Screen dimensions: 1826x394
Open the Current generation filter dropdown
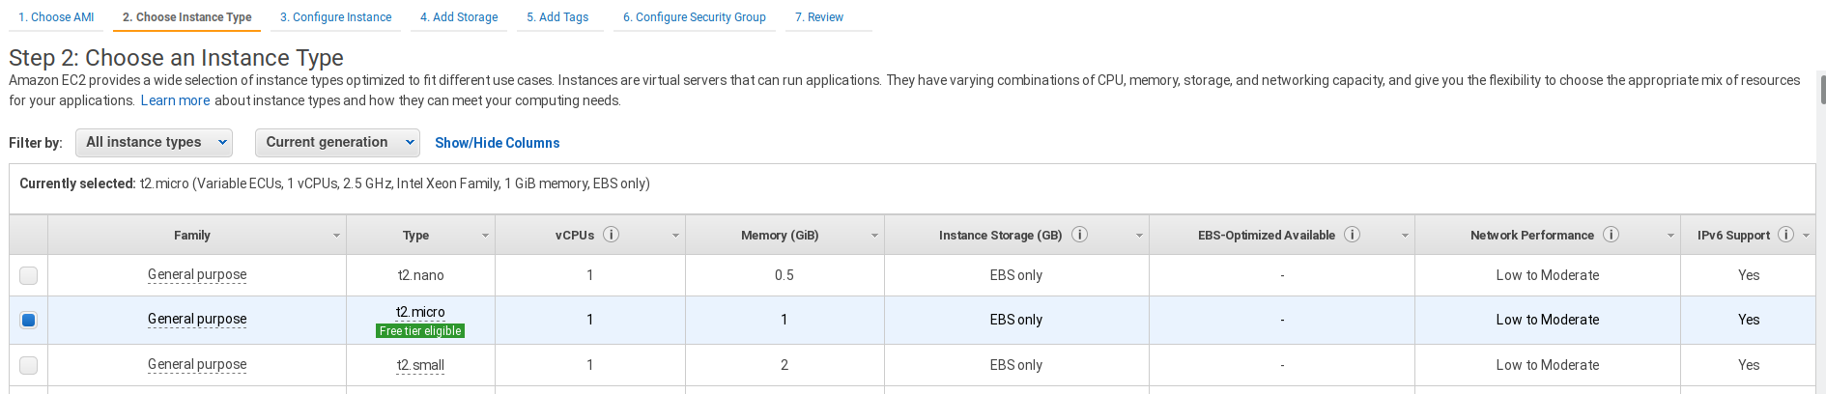pos(337,142)
